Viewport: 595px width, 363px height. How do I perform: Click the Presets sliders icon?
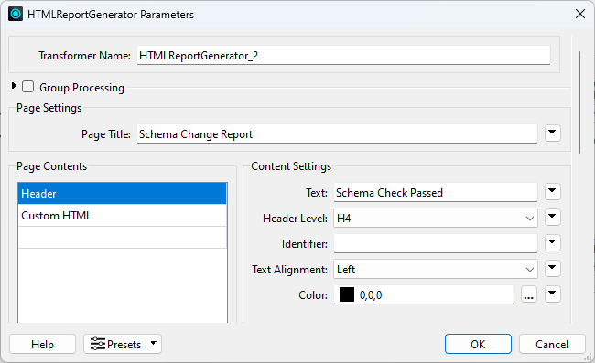[98, 344]
